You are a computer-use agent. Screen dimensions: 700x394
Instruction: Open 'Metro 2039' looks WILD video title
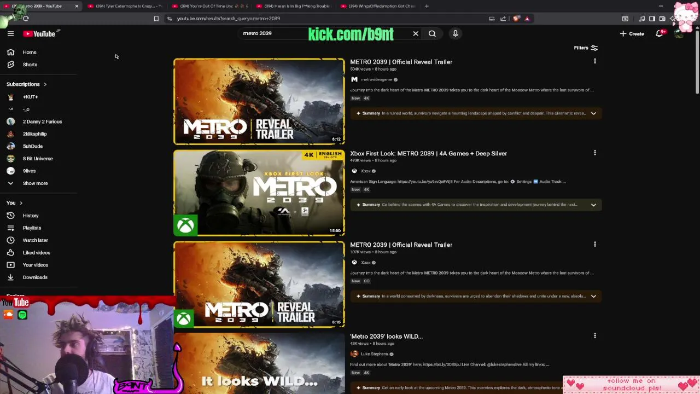point(386,336)
